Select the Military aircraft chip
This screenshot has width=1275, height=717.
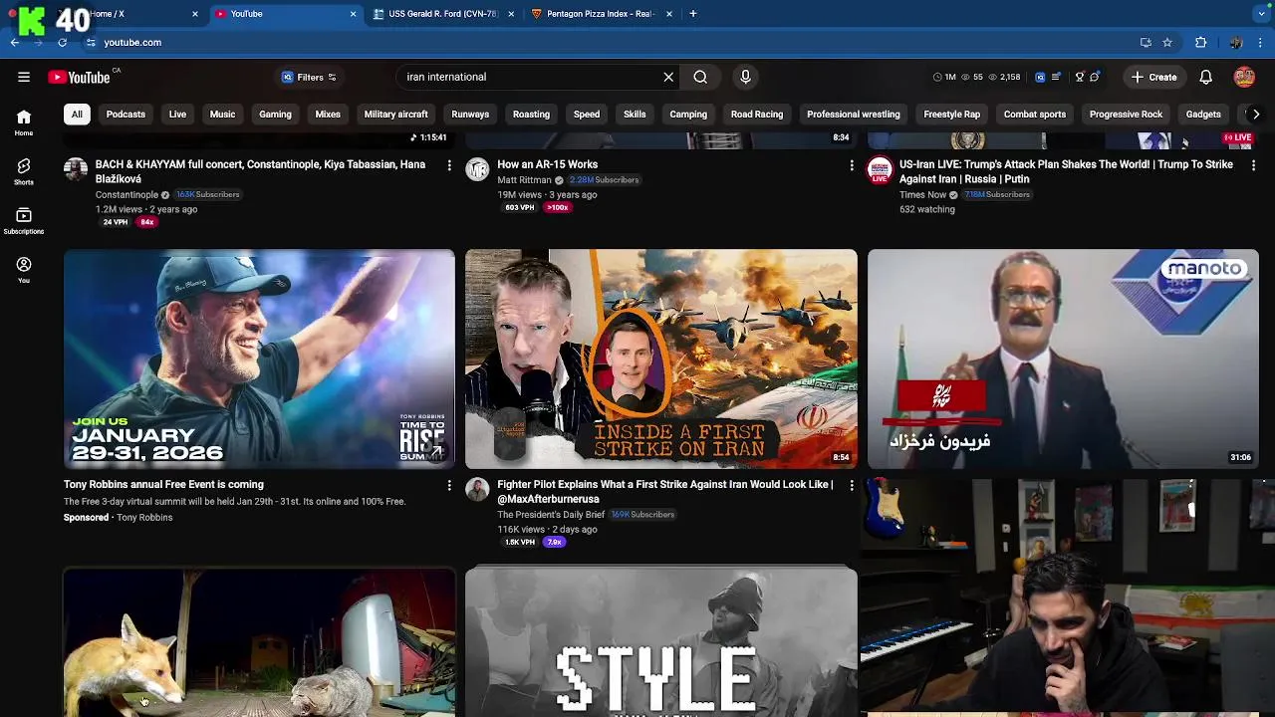pos(395,115)
